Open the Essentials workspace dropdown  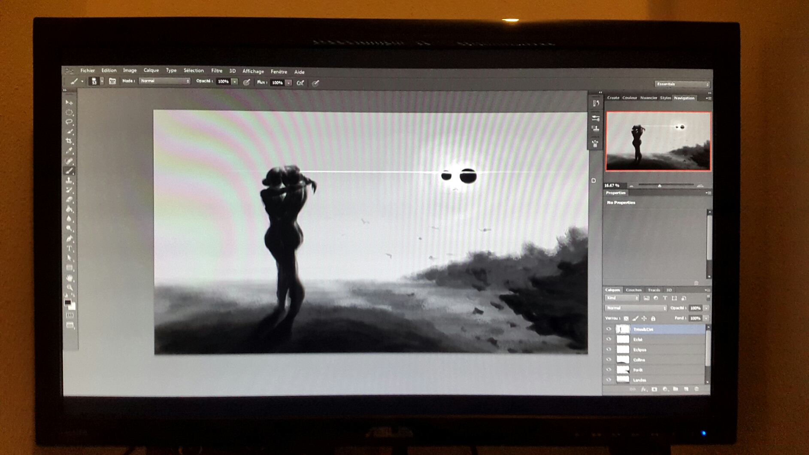pos(682,84)
